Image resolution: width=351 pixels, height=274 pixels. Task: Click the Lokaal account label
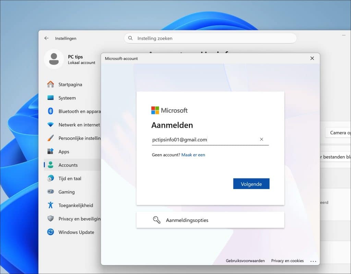[x=82, y=63]
